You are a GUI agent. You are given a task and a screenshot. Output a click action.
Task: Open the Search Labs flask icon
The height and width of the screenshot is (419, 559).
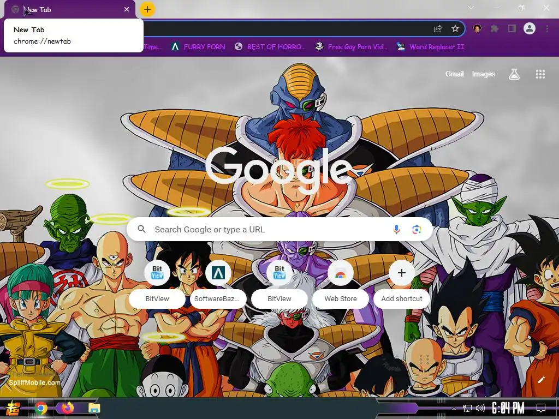click(514, 74)
